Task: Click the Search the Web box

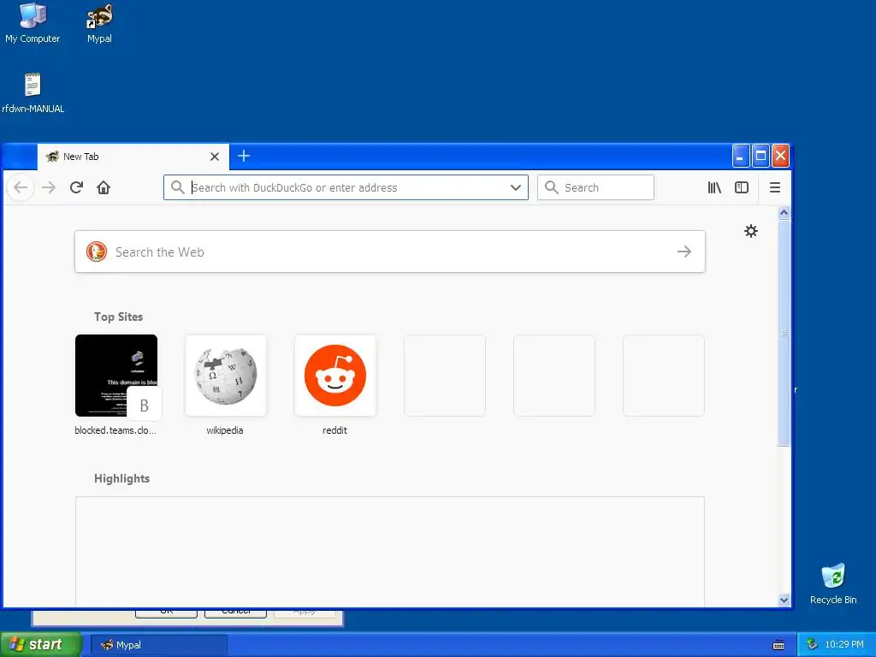Action: (390, 252)
